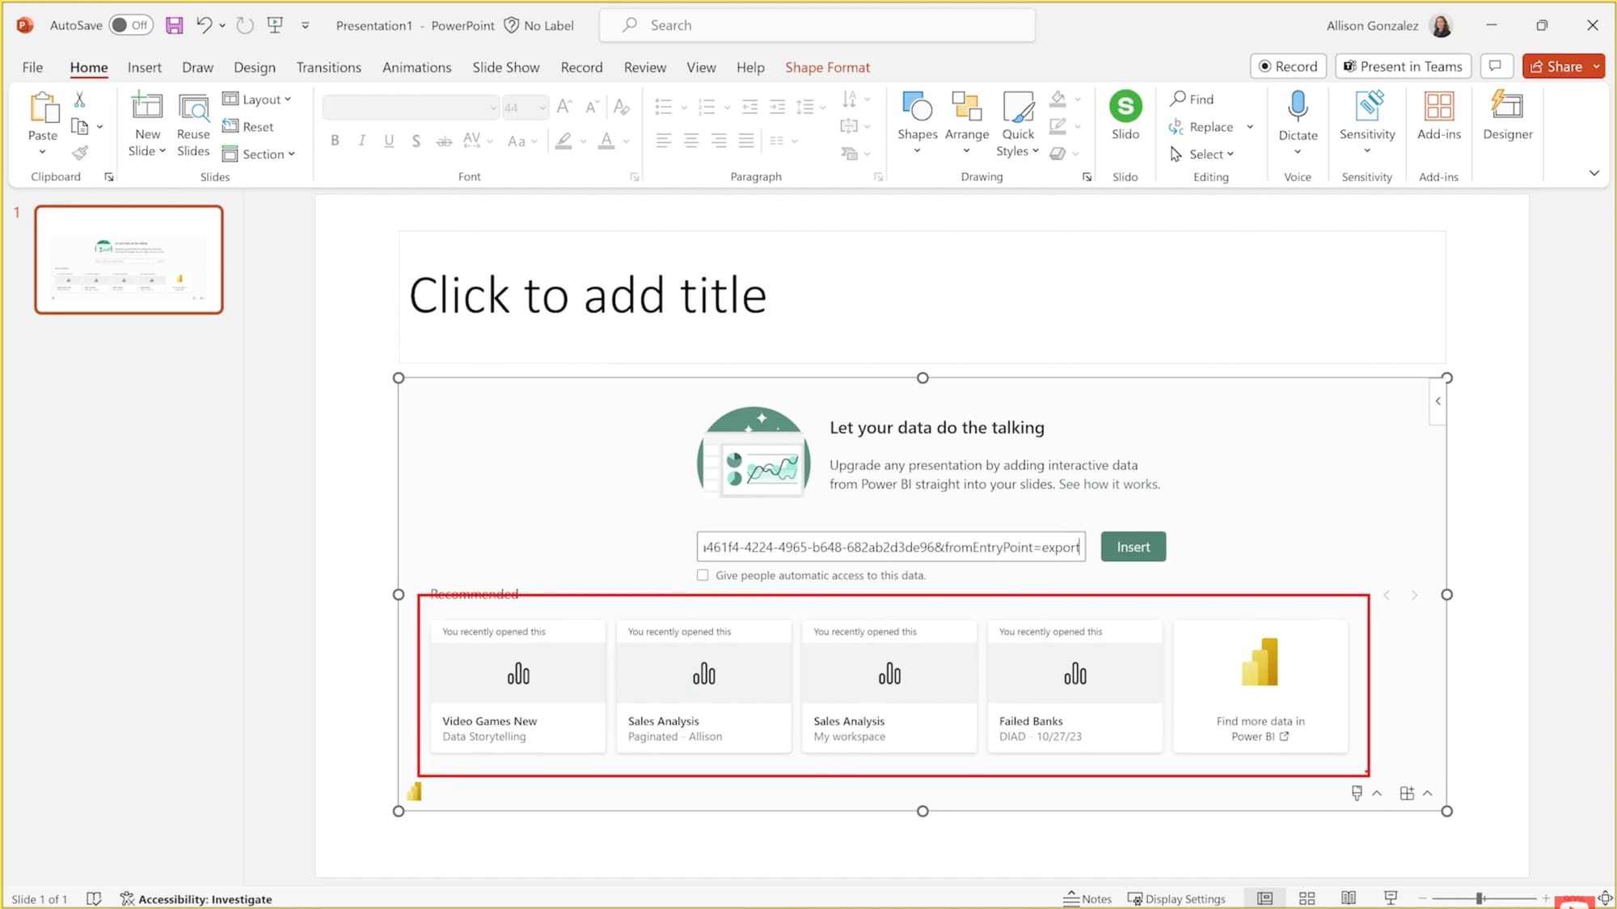Viewport: 1617px width, 909px height.
Task: Switch to the Insert tab
Action: (144, 67)
